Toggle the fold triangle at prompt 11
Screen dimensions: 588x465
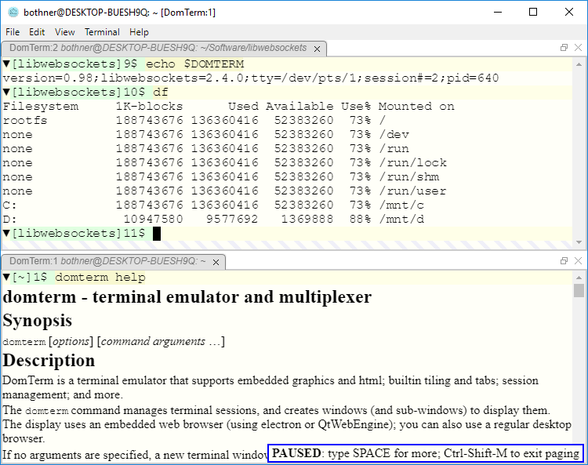pos(6,234)
